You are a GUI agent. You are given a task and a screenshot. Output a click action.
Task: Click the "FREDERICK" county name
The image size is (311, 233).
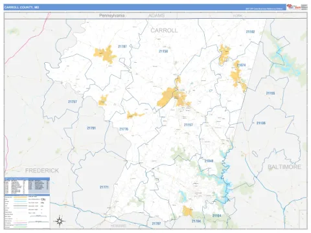42,171
